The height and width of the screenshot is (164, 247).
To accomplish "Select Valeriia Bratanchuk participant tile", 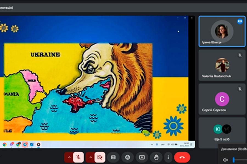I will (x=222, y=65).
